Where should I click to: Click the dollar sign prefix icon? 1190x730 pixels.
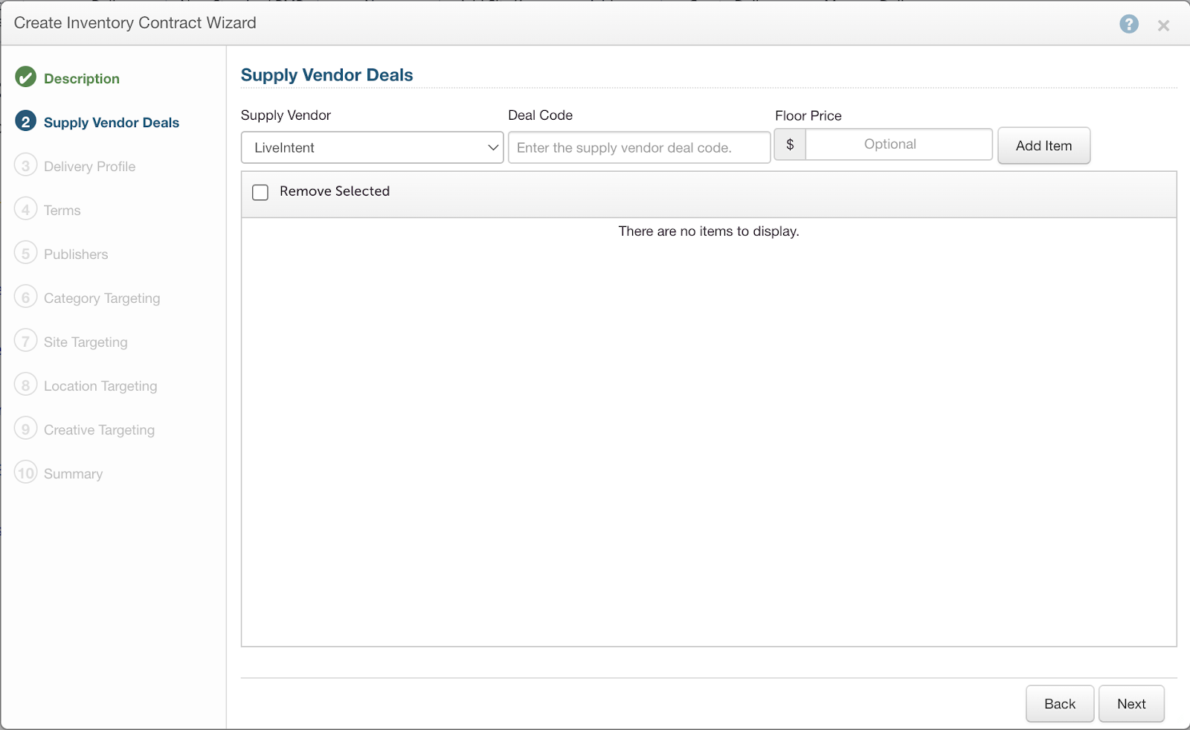tap(790, 144)
